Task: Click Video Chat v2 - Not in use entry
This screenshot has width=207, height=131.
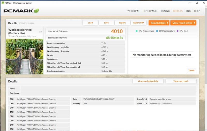Action: (x=161, y=104)
